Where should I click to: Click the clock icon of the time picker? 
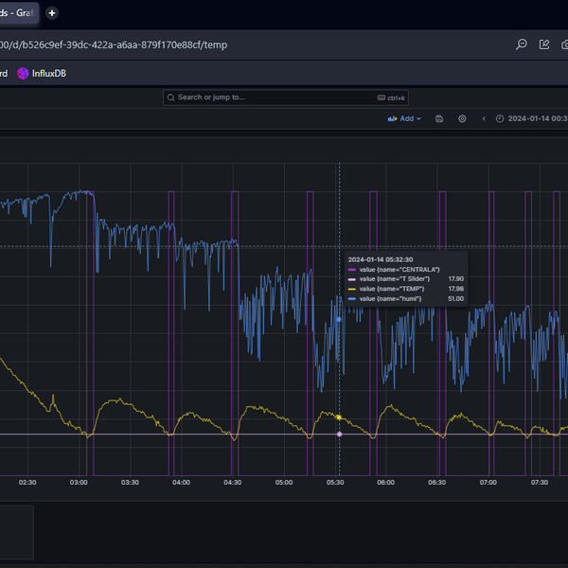point(499,119)
